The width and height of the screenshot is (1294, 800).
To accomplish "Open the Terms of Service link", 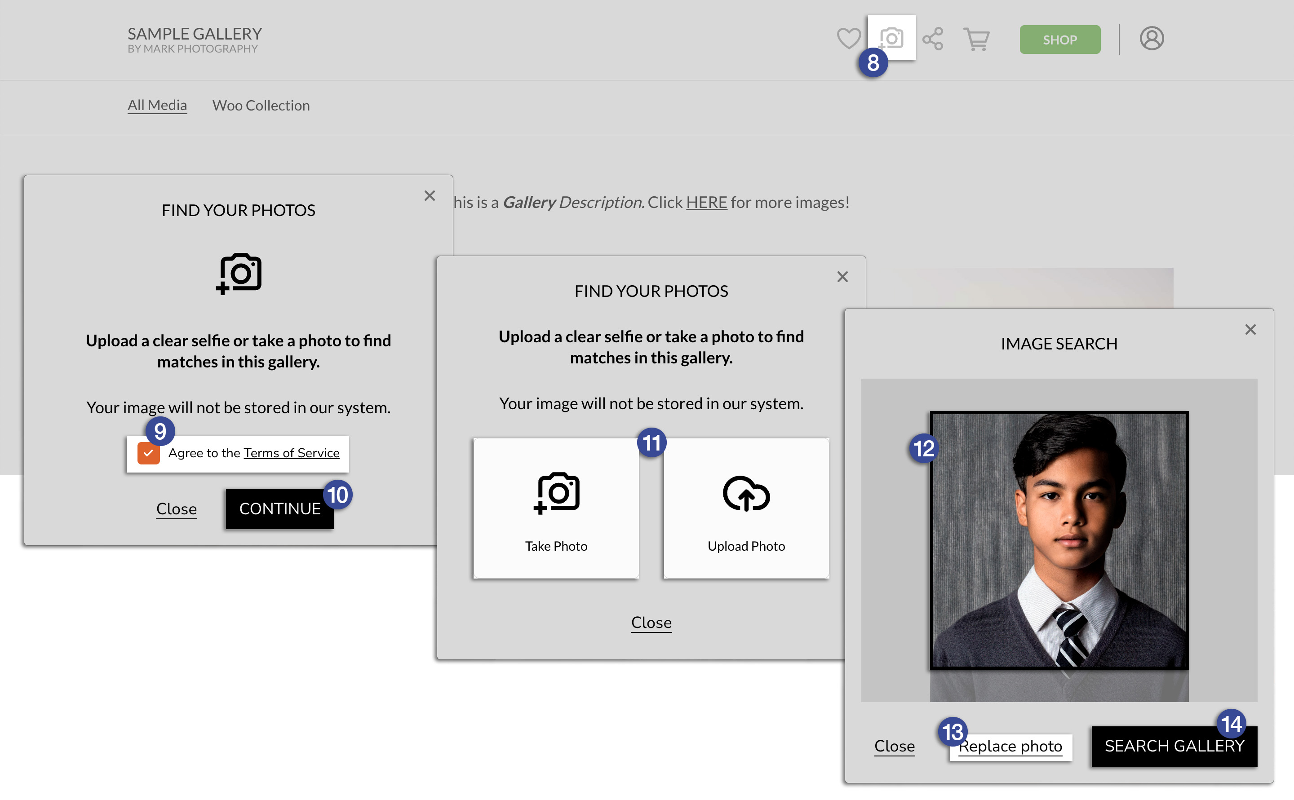I will [x=291, y=453].
